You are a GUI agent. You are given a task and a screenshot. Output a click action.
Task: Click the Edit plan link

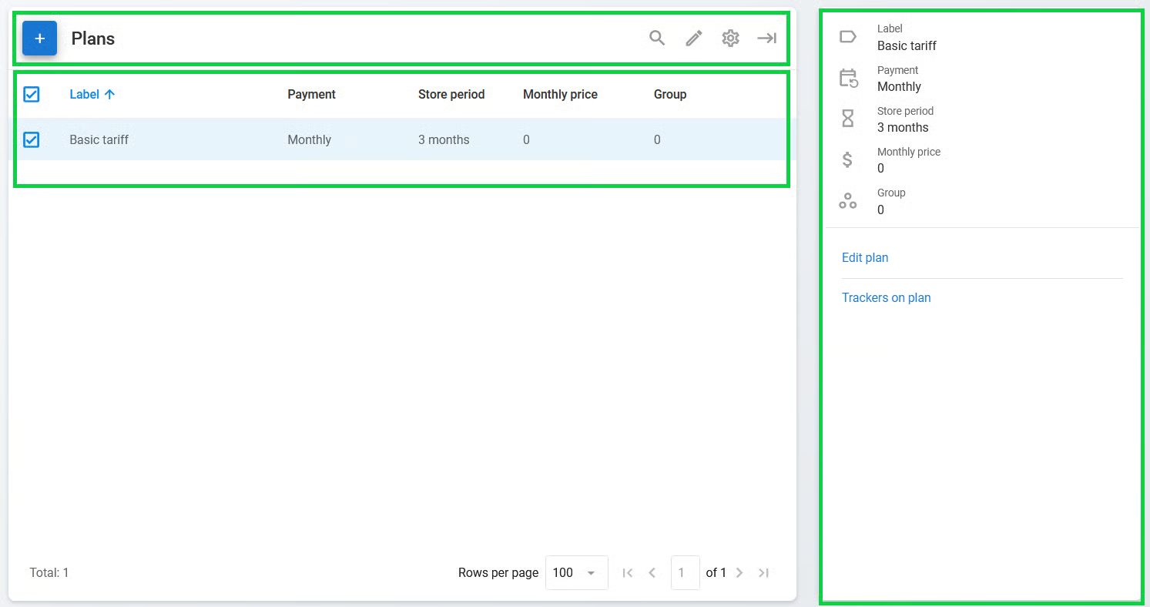(x=865, y=258)
